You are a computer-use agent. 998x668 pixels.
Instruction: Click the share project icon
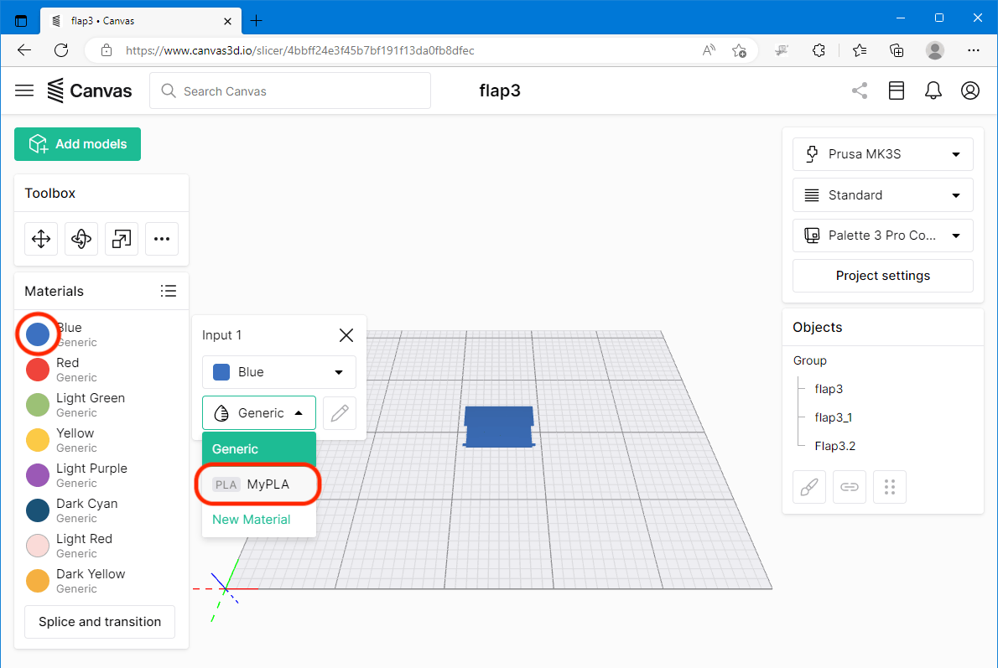[860, 91]
